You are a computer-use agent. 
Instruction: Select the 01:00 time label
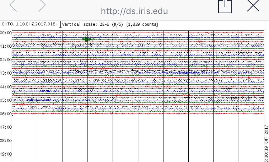tap(6, 46)
